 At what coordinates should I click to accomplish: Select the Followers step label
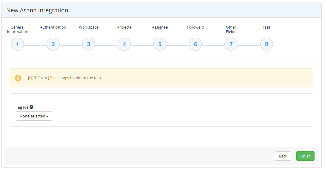[x=195, y=27]
